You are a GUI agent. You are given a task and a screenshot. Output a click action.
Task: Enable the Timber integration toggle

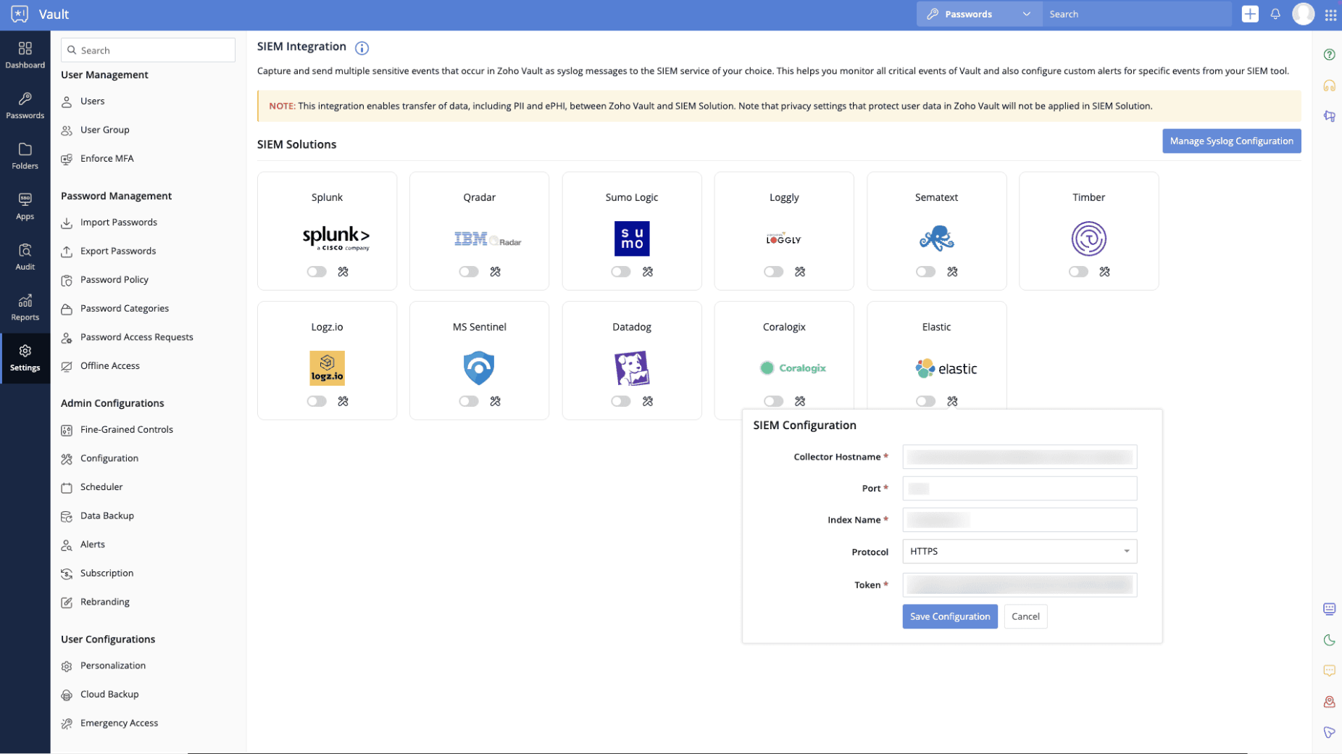[x=1078, y=272]
